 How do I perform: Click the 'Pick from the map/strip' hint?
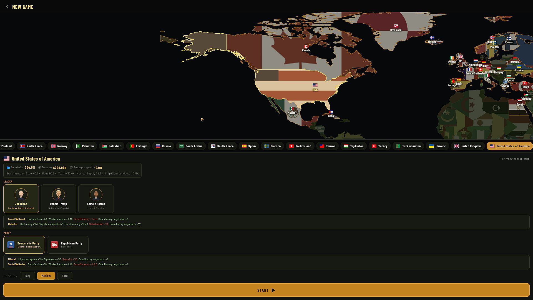coord(514,159)
